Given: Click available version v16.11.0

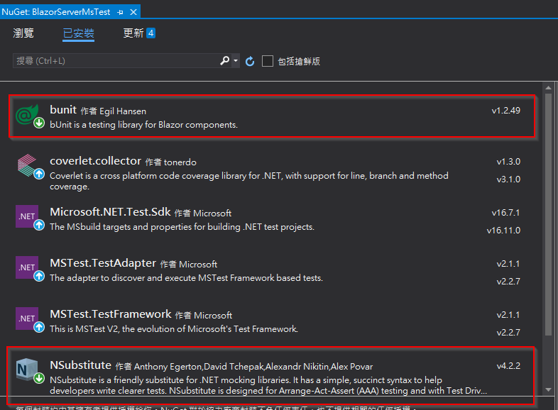Looking at the screenshot, I should click(x=503, y=231).
